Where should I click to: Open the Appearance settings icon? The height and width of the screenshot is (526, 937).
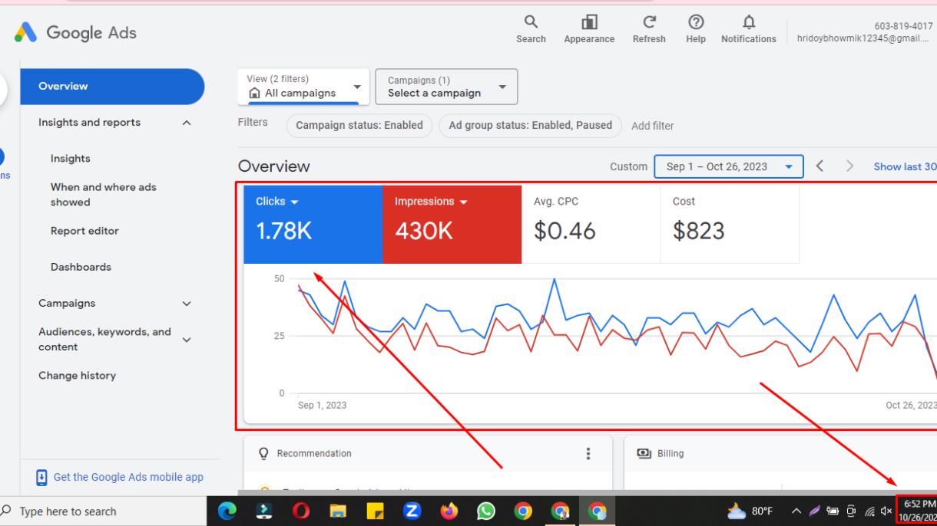tap(589, 29)
